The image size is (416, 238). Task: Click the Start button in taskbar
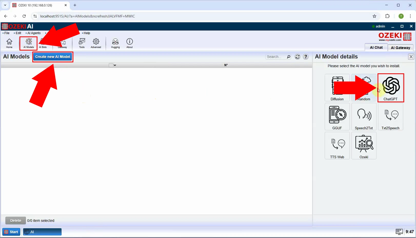tap(11, 232)
